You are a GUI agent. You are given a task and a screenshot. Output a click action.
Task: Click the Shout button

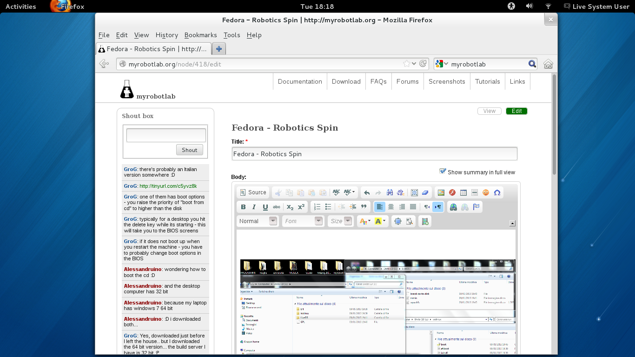pos(190,150)
